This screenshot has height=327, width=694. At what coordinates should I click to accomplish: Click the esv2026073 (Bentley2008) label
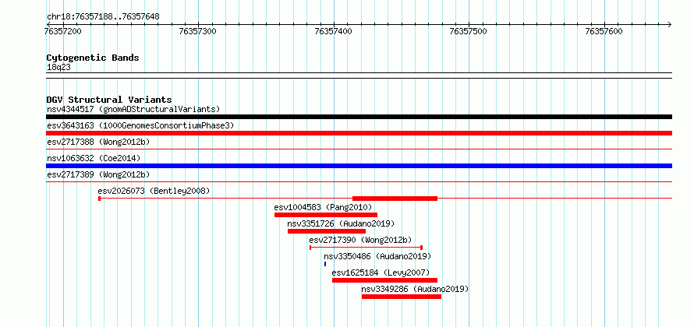(x=154, y=191)
